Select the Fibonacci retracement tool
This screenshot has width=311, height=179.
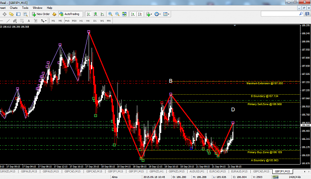(x=22, y=21)
